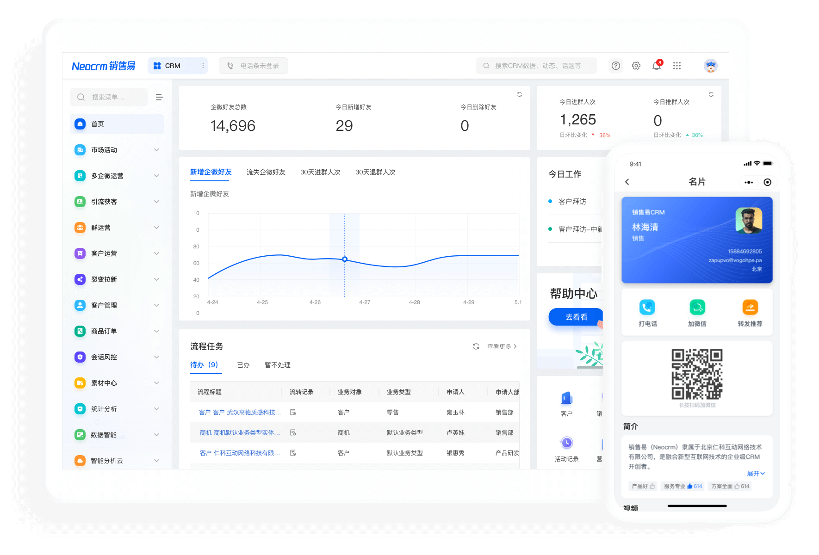Refresh the 今日进群人次 card

click(x=711, y=94)
